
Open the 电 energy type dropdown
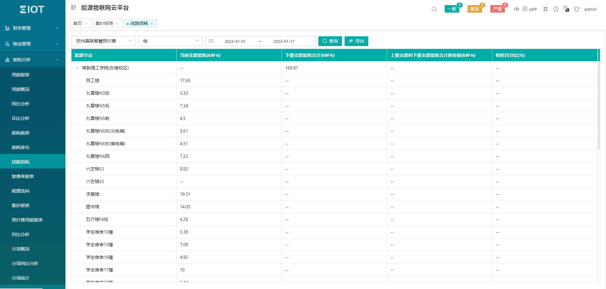point(170,41)
